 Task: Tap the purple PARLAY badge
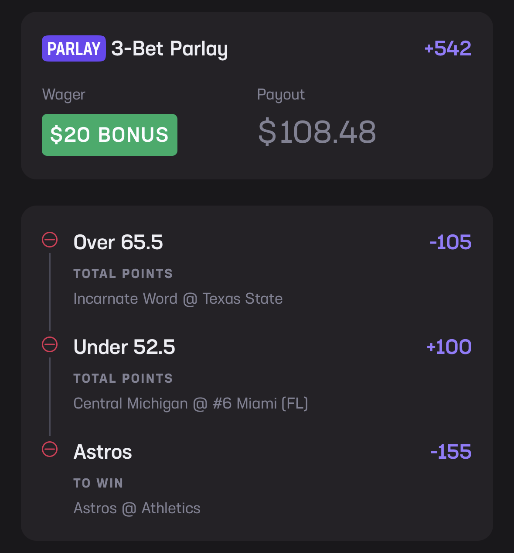click(74, 48)
